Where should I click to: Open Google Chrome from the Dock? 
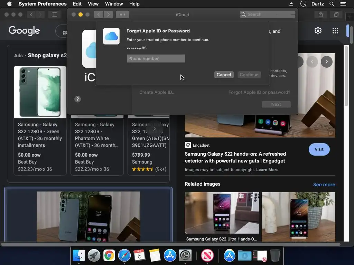click(x=109, y=256)
